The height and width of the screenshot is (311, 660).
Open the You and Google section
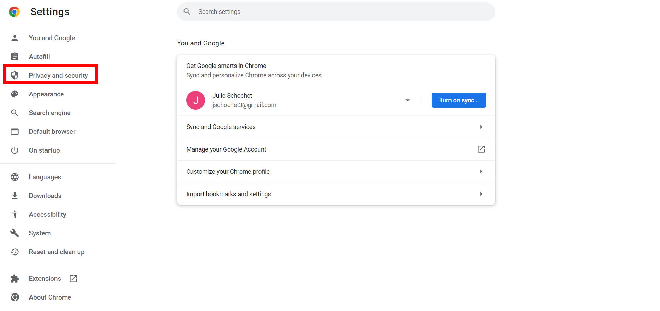(x=52, y=38)
